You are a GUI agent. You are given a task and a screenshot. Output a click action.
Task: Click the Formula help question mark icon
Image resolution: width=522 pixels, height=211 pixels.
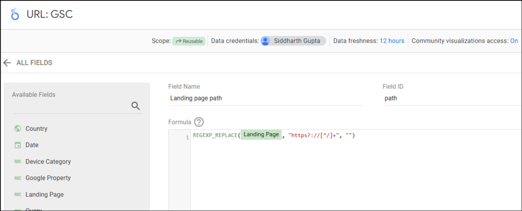(x=199, y=122)
